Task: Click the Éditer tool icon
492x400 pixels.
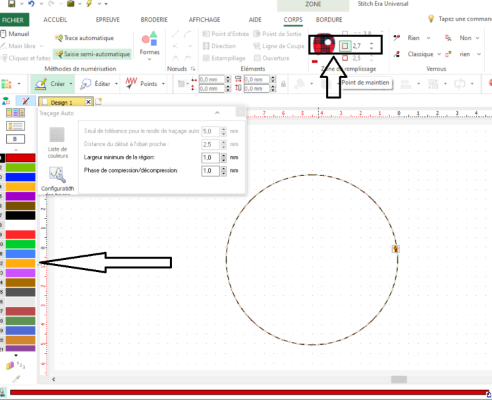Action: pyautogui.click(x=95, y=84)
